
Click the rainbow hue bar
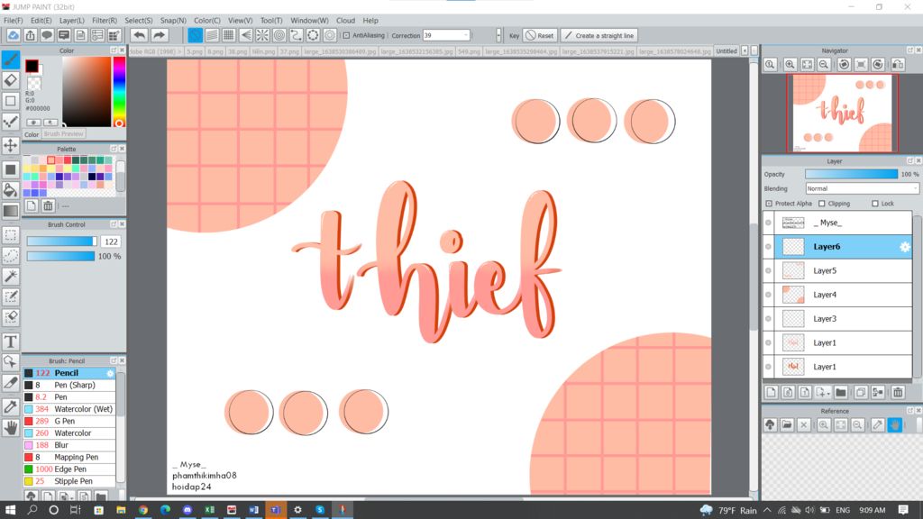pyautogui.click(x=119, y=92)
